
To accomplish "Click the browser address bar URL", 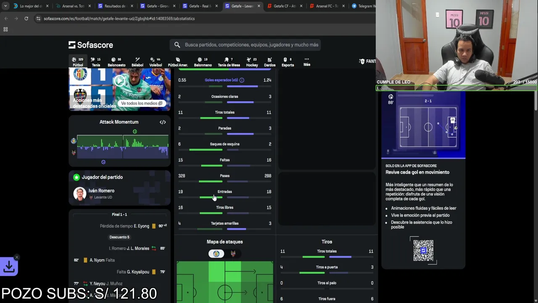I will [119, 19].
